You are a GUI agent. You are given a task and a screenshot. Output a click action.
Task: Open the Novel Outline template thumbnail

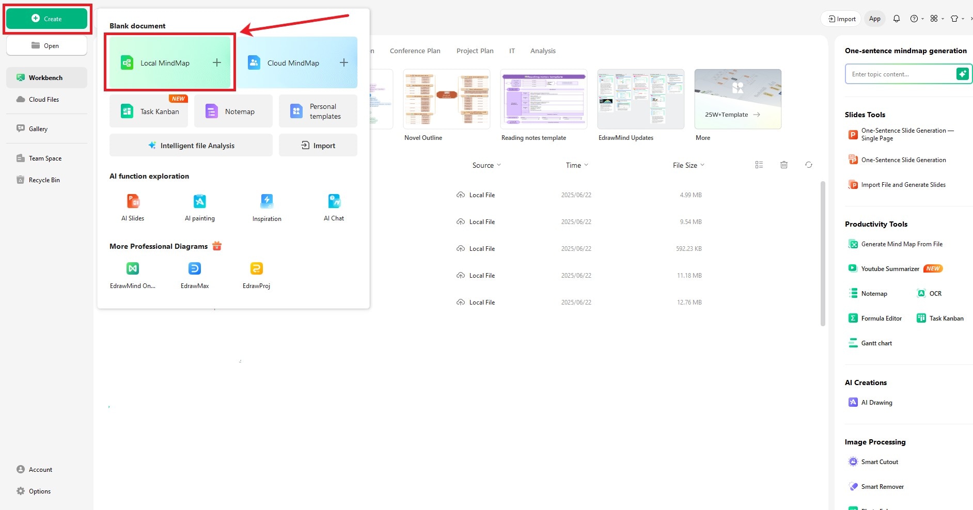point(447,99)
